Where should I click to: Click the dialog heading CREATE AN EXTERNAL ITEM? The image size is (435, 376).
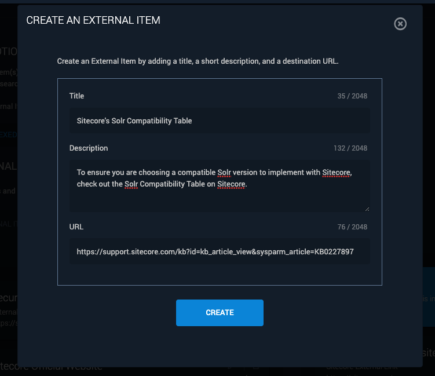pos(93,20)
